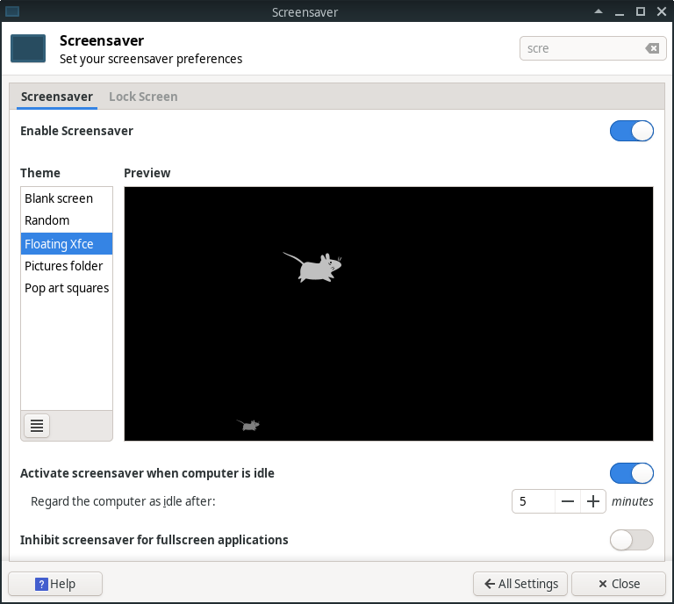
Task: Open the theme configuration list button
Action: coord(37,426)
